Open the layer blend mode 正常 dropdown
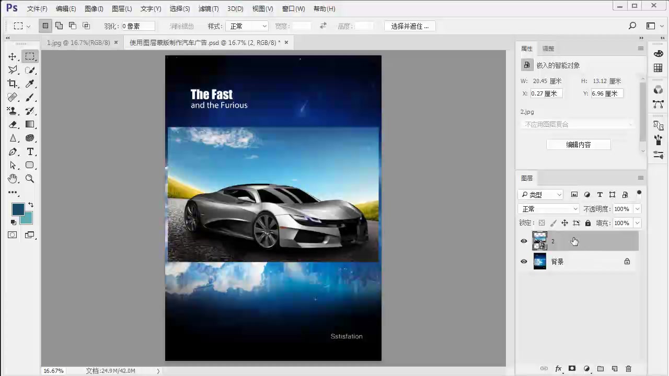Screen dimensions: 669x376 coord(549,209)
